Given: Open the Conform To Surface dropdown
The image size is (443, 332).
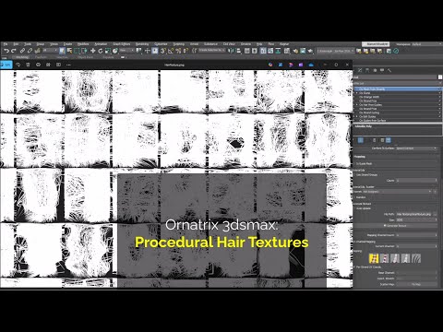Looking at the screenshot, I should tap(416, 148).
